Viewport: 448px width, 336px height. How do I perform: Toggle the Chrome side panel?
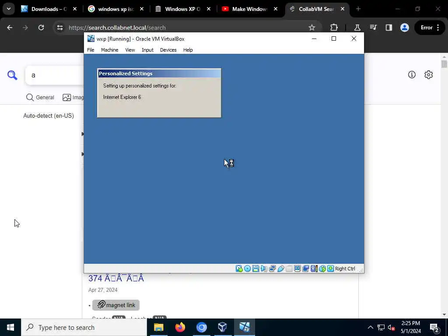tap(389, 28)
